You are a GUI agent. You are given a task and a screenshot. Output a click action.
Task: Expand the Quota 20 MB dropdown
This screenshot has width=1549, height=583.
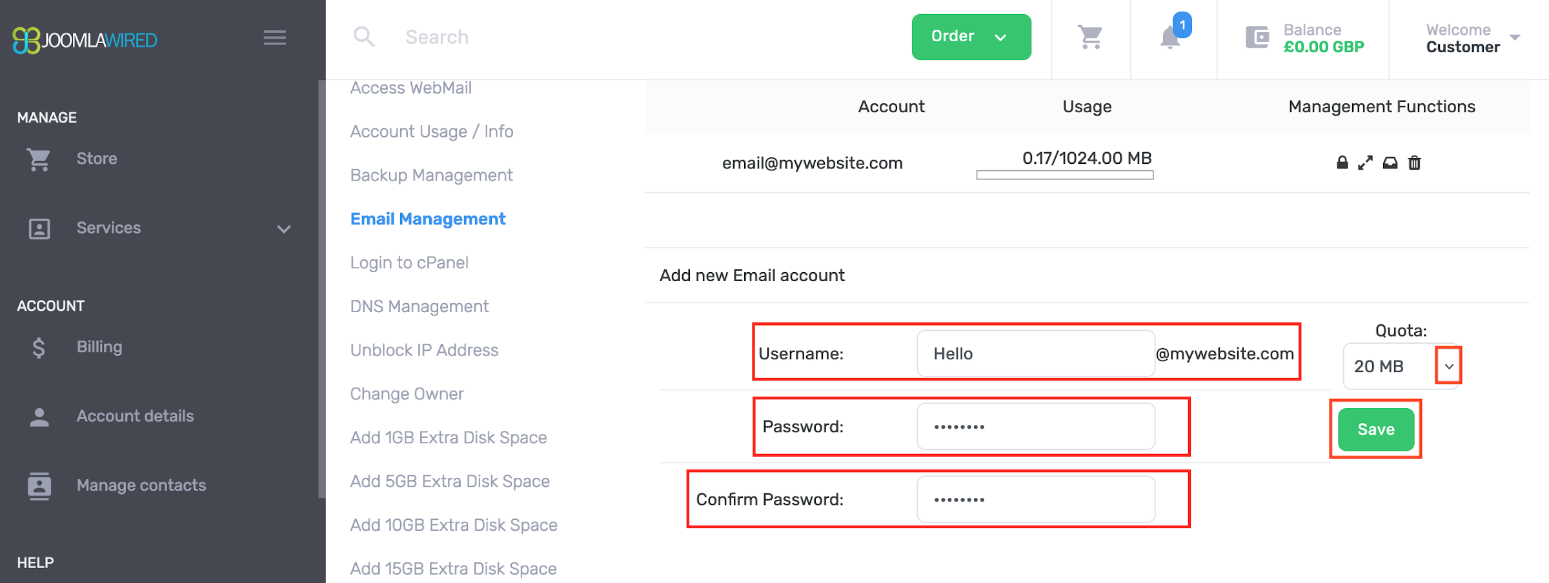[x=1448, y=366]
